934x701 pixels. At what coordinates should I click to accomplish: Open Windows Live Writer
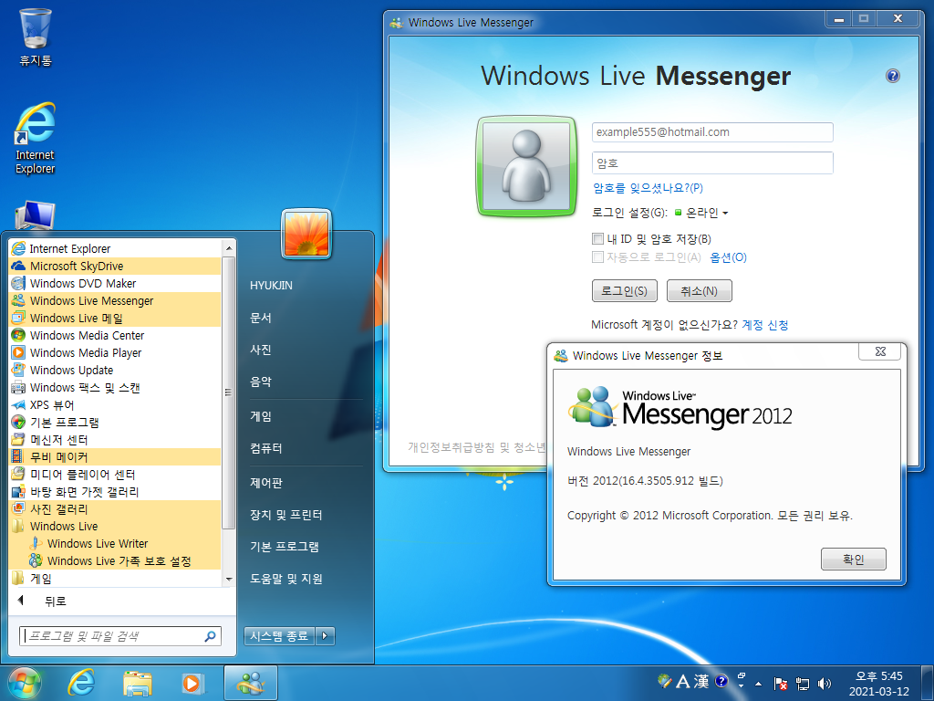tap(116, 543)
